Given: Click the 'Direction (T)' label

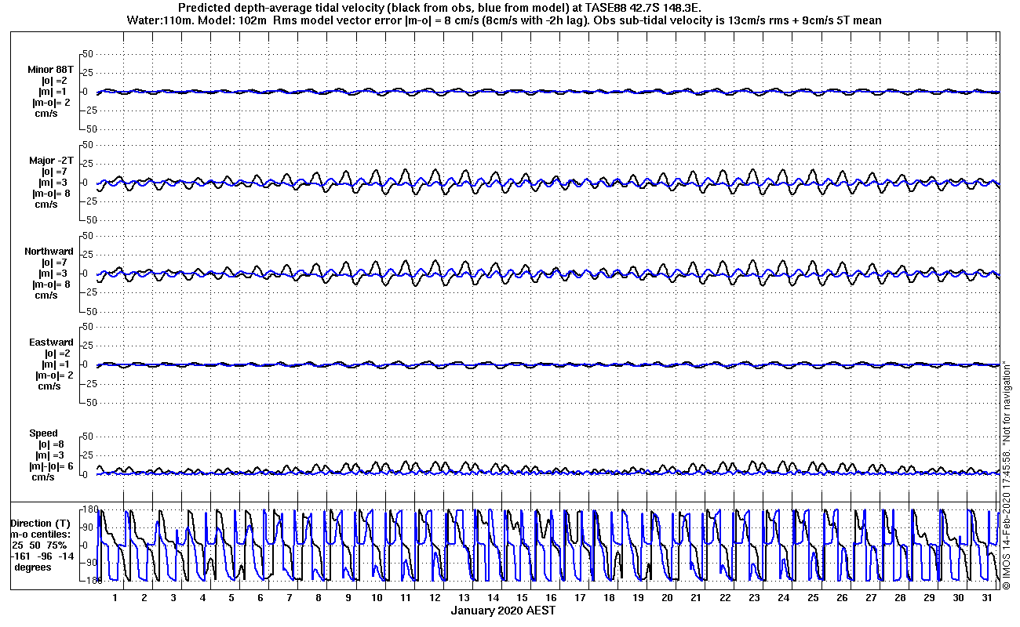Looking at the screenshot, I should tap(41, 523).
